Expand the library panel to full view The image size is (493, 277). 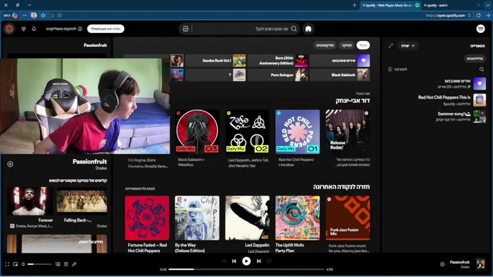pyautogui.click(x=390, y=46)
